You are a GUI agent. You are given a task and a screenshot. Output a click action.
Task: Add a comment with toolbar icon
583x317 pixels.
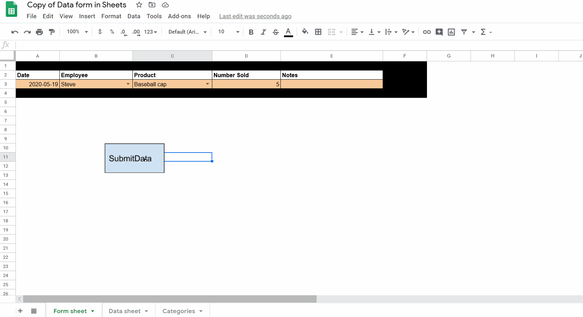coord(439,32)
